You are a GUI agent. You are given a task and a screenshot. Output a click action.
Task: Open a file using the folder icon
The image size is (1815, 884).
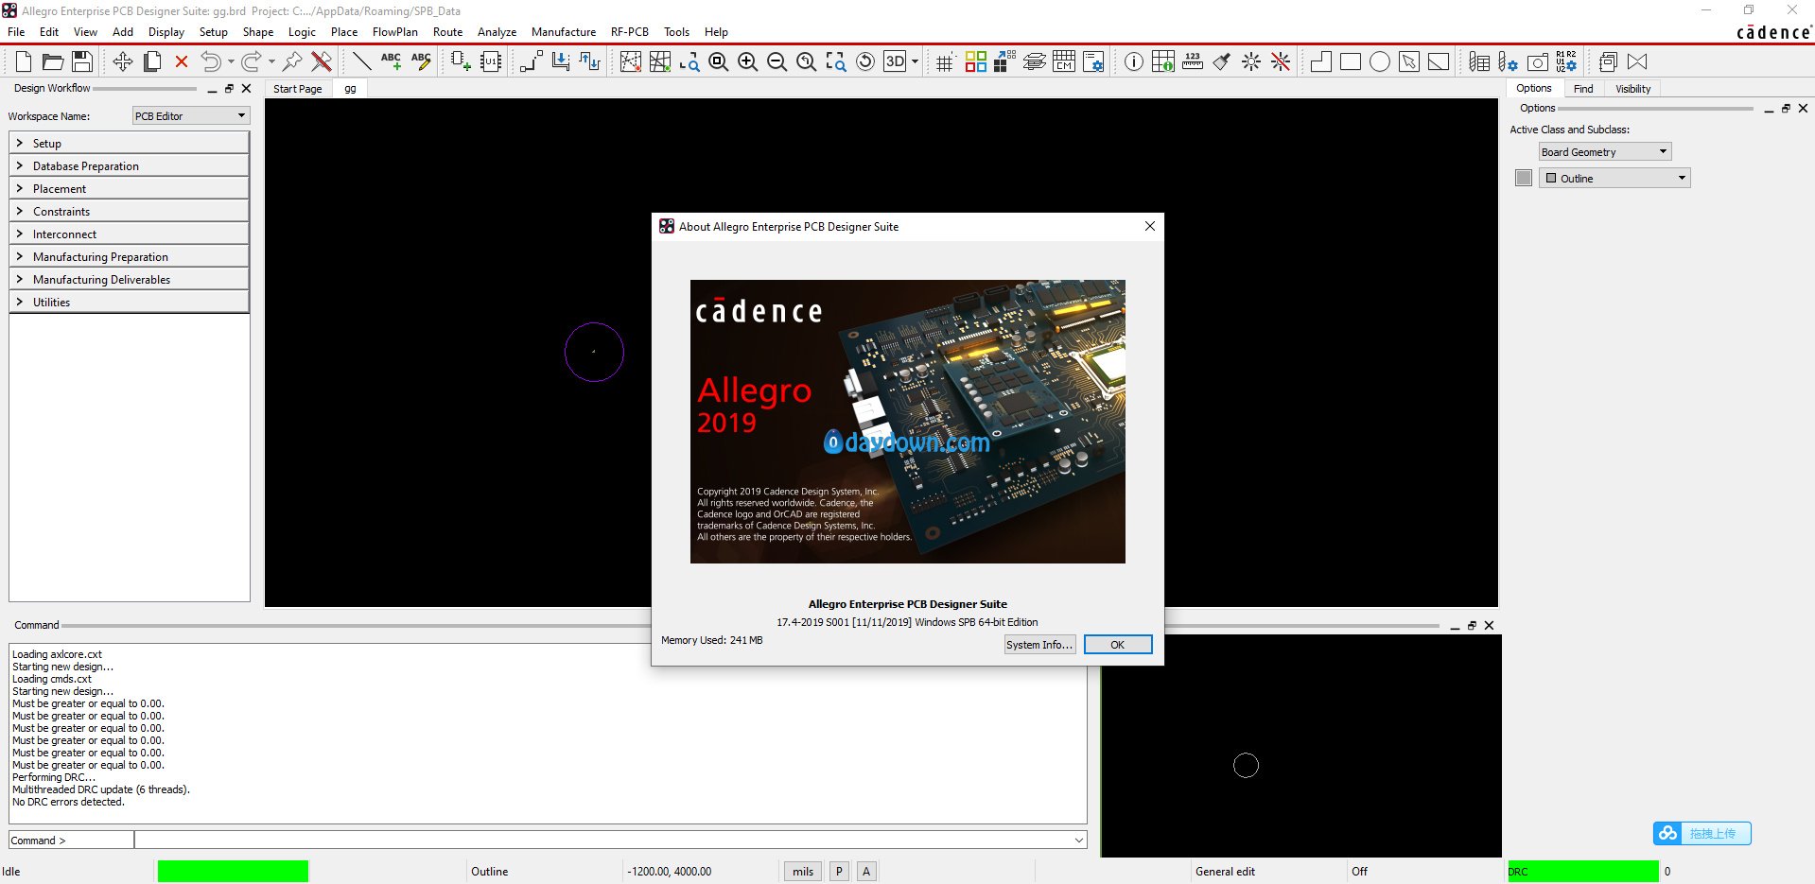[x=53, y=61]
